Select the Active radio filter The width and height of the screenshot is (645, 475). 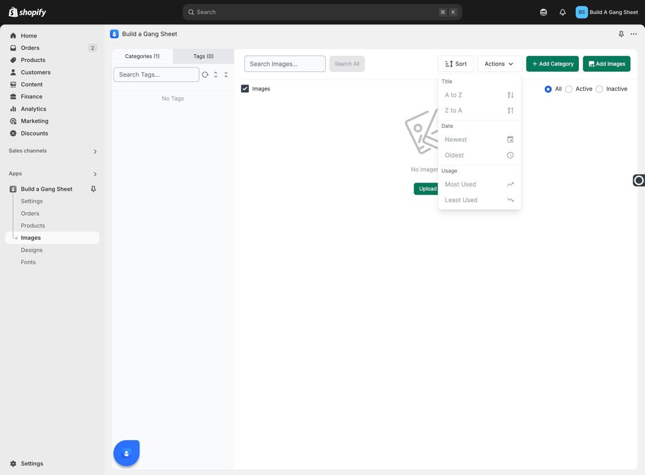click(x=568, y=89)
